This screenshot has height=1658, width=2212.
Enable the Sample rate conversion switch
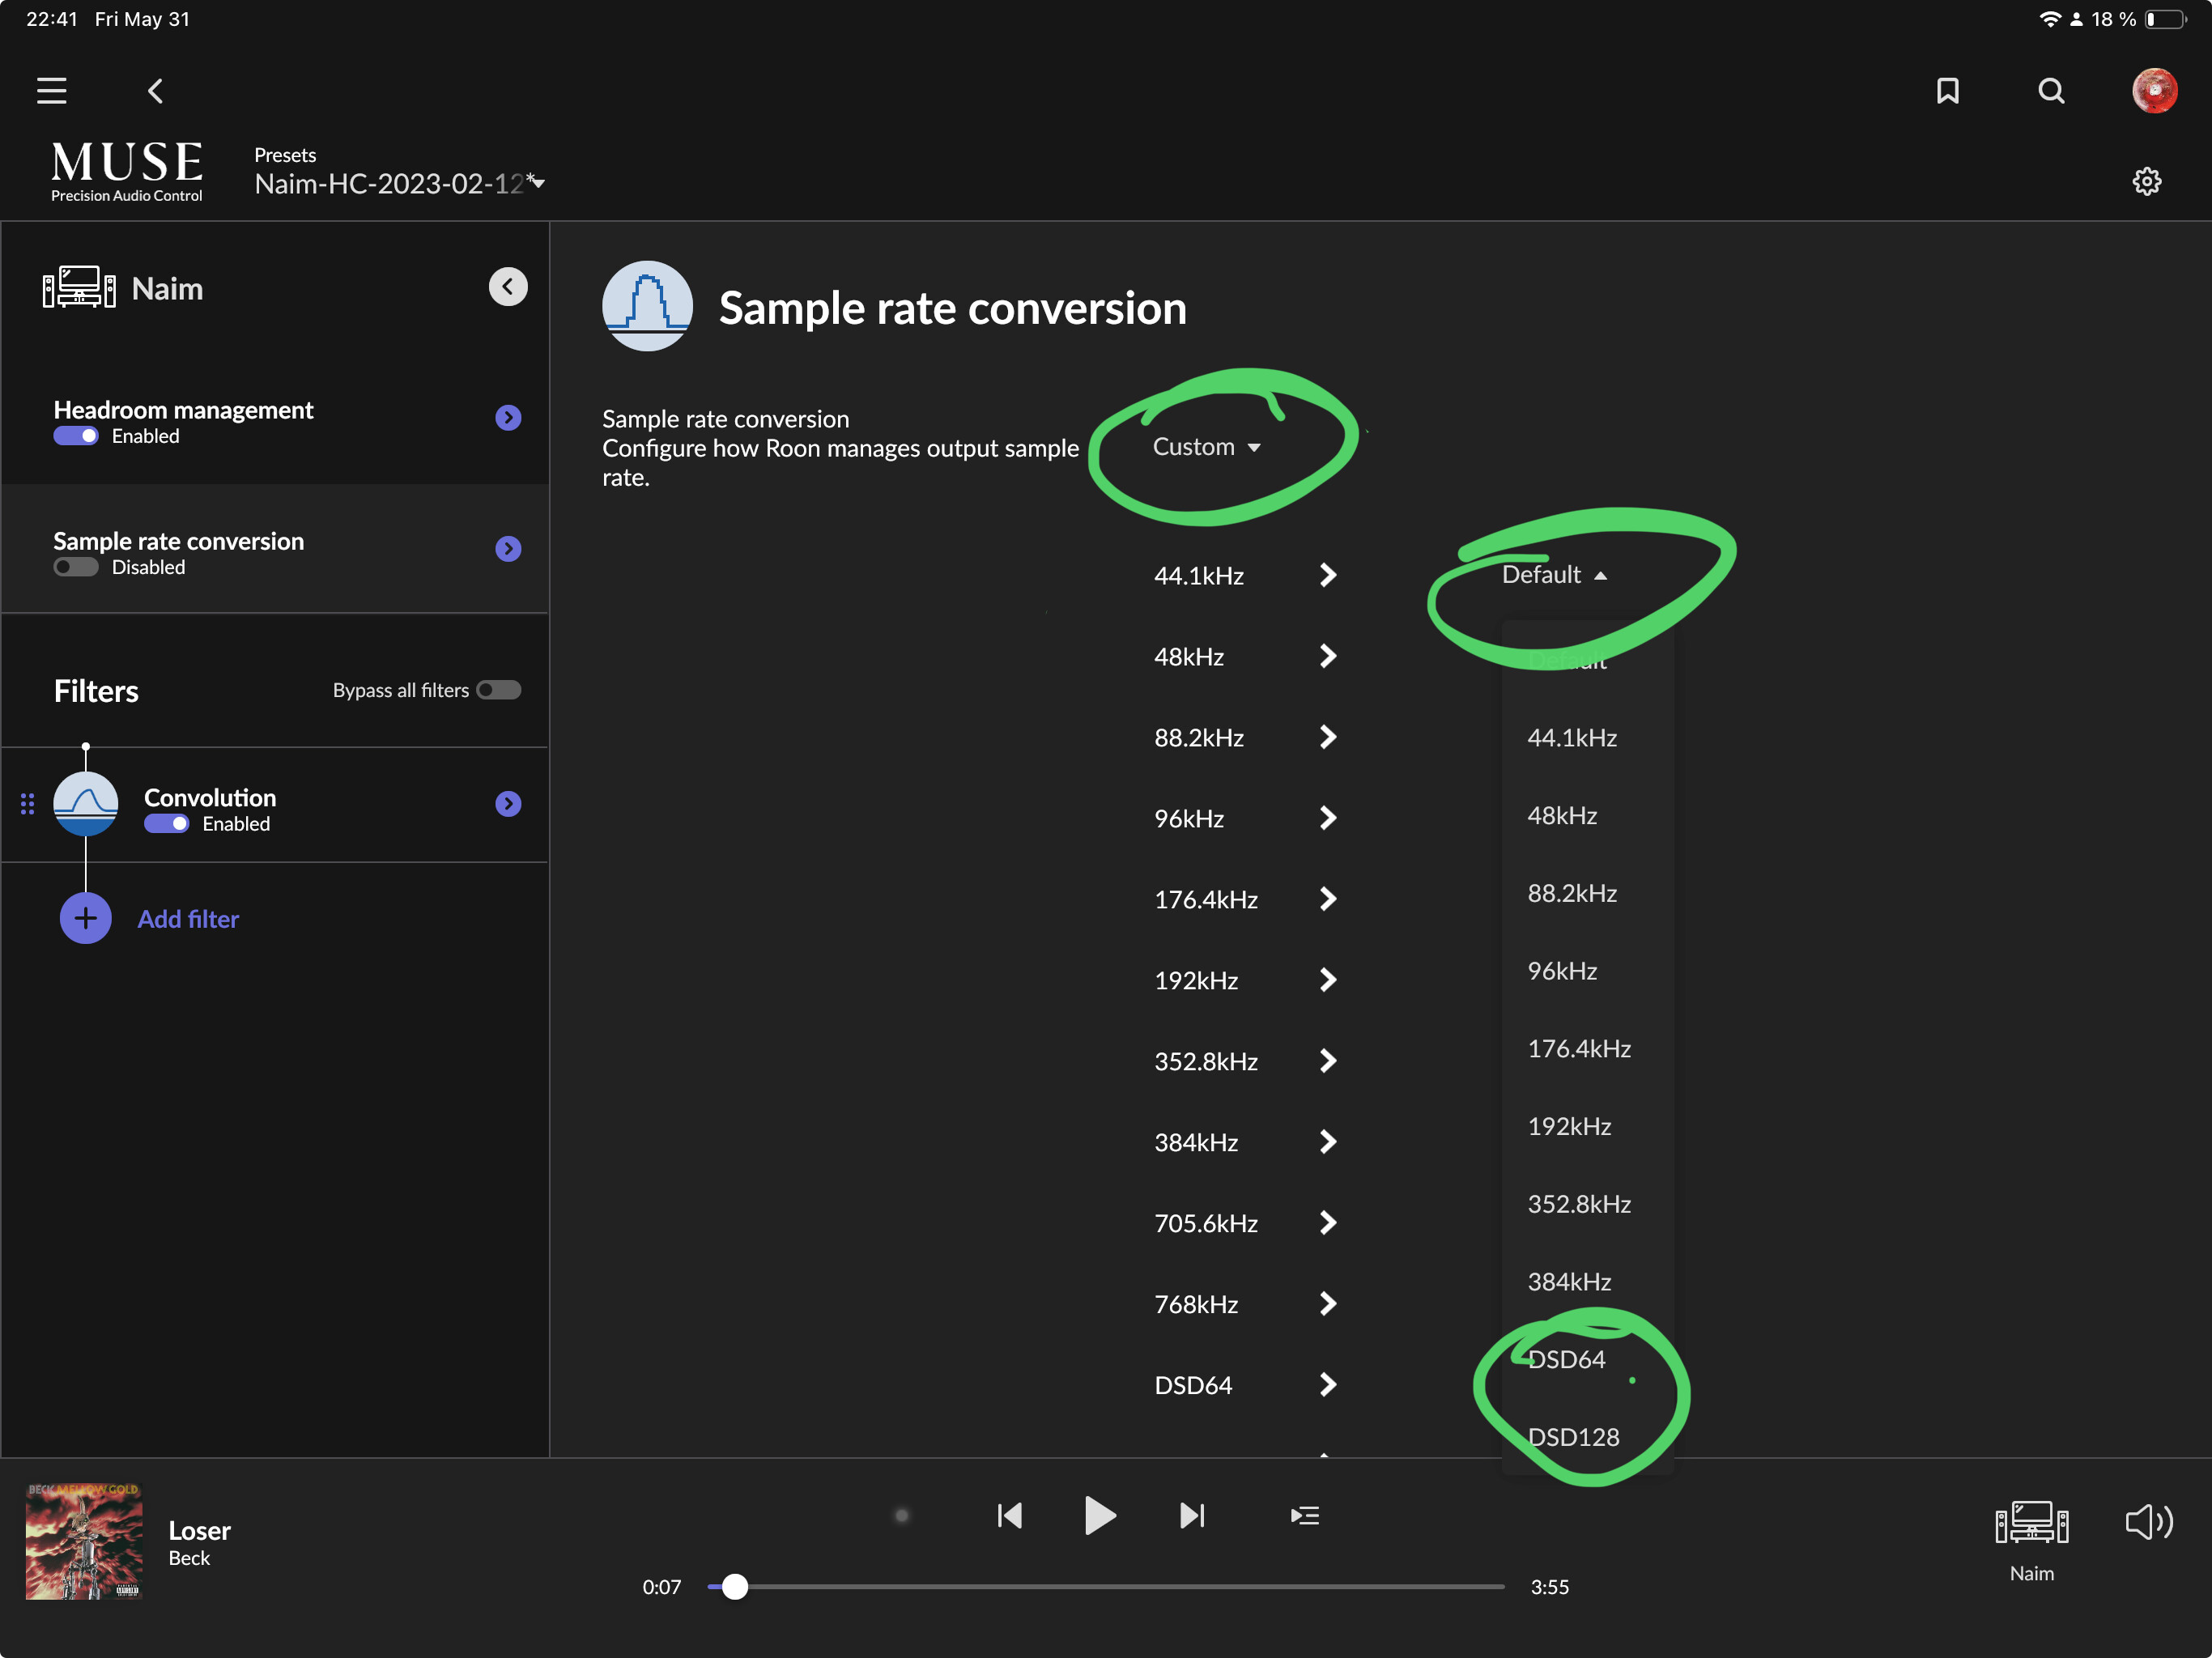(x=76, y=567)
